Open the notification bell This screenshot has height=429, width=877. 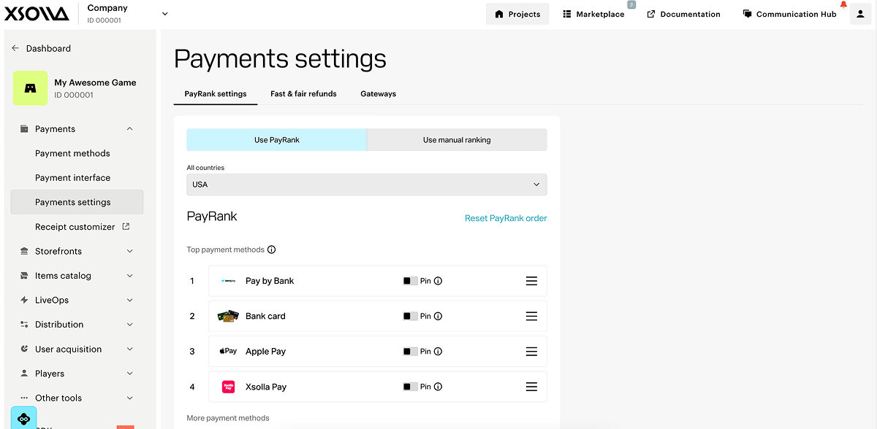(x=843, y=4)
